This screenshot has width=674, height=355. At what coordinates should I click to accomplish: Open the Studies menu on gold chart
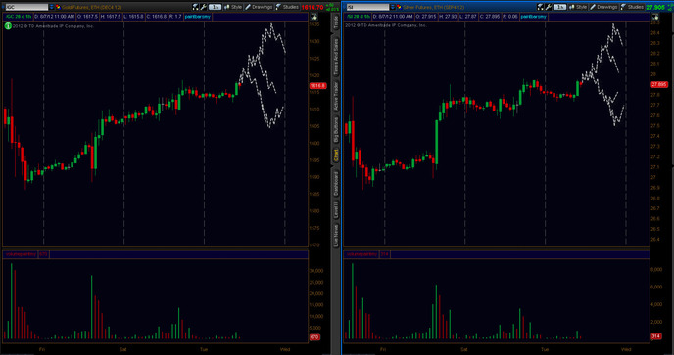(287, 7)
